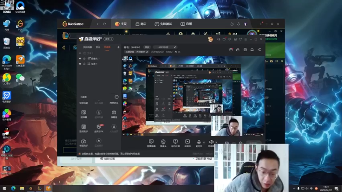Open File Explorer from taskbar

pyautogui.click(x=22, y=188)
